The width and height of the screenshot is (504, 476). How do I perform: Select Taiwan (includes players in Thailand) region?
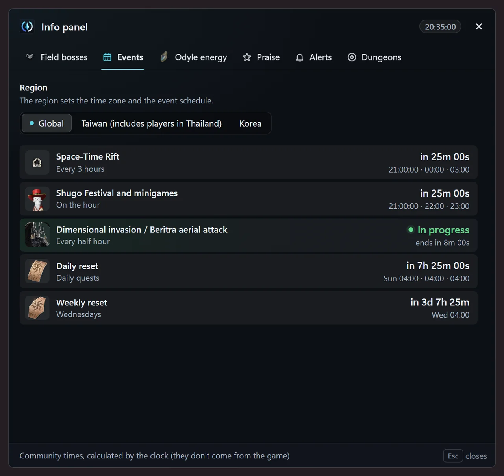tap(151, 123)
